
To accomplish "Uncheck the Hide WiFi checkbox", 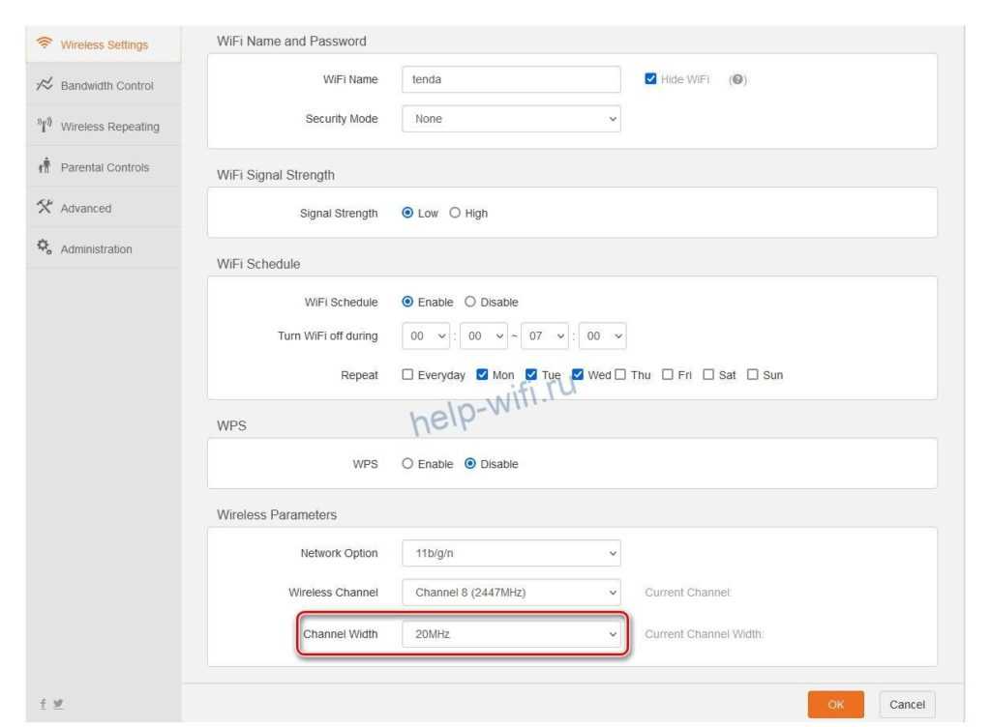I will coord(651,79).
